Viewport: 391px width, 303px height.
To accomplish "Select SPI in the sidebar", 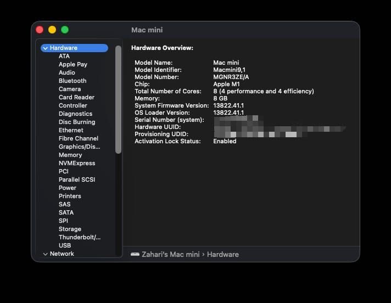I will click(63, 221).
